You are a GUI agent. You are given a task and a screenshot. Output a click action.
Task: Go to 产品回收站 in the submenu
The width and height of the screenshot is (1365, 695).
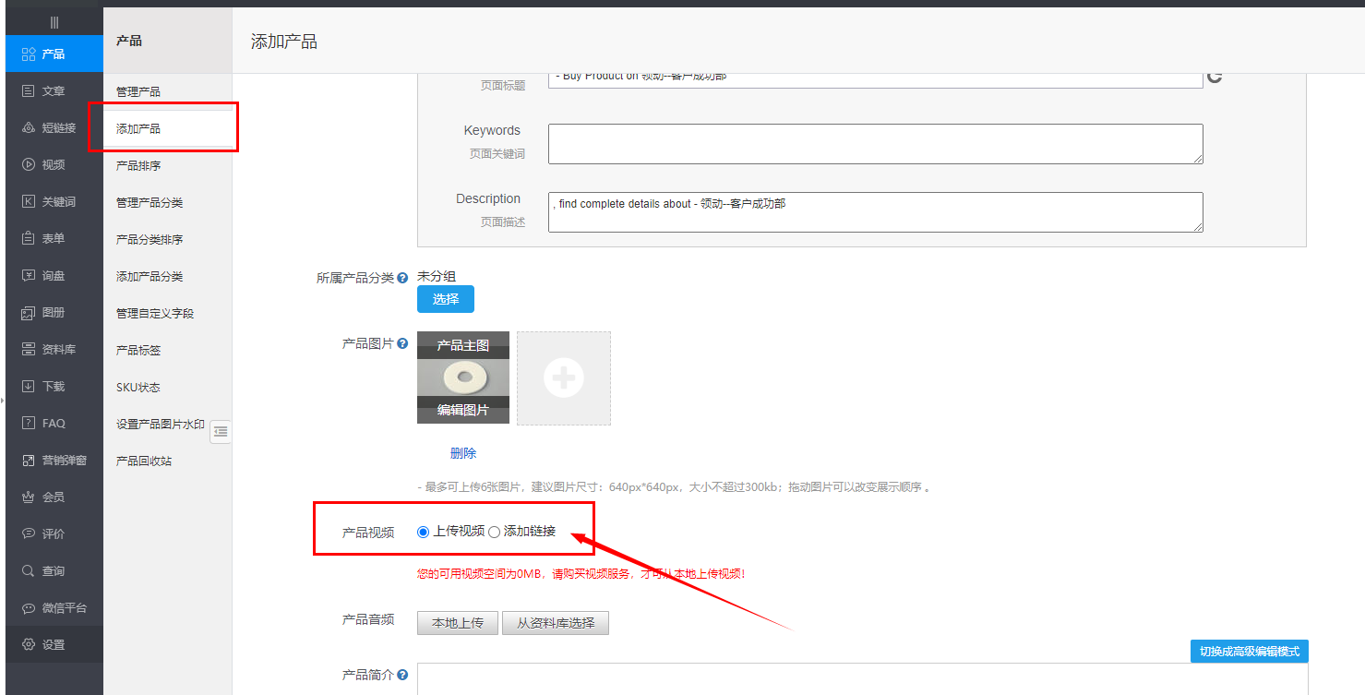(144, 461)
